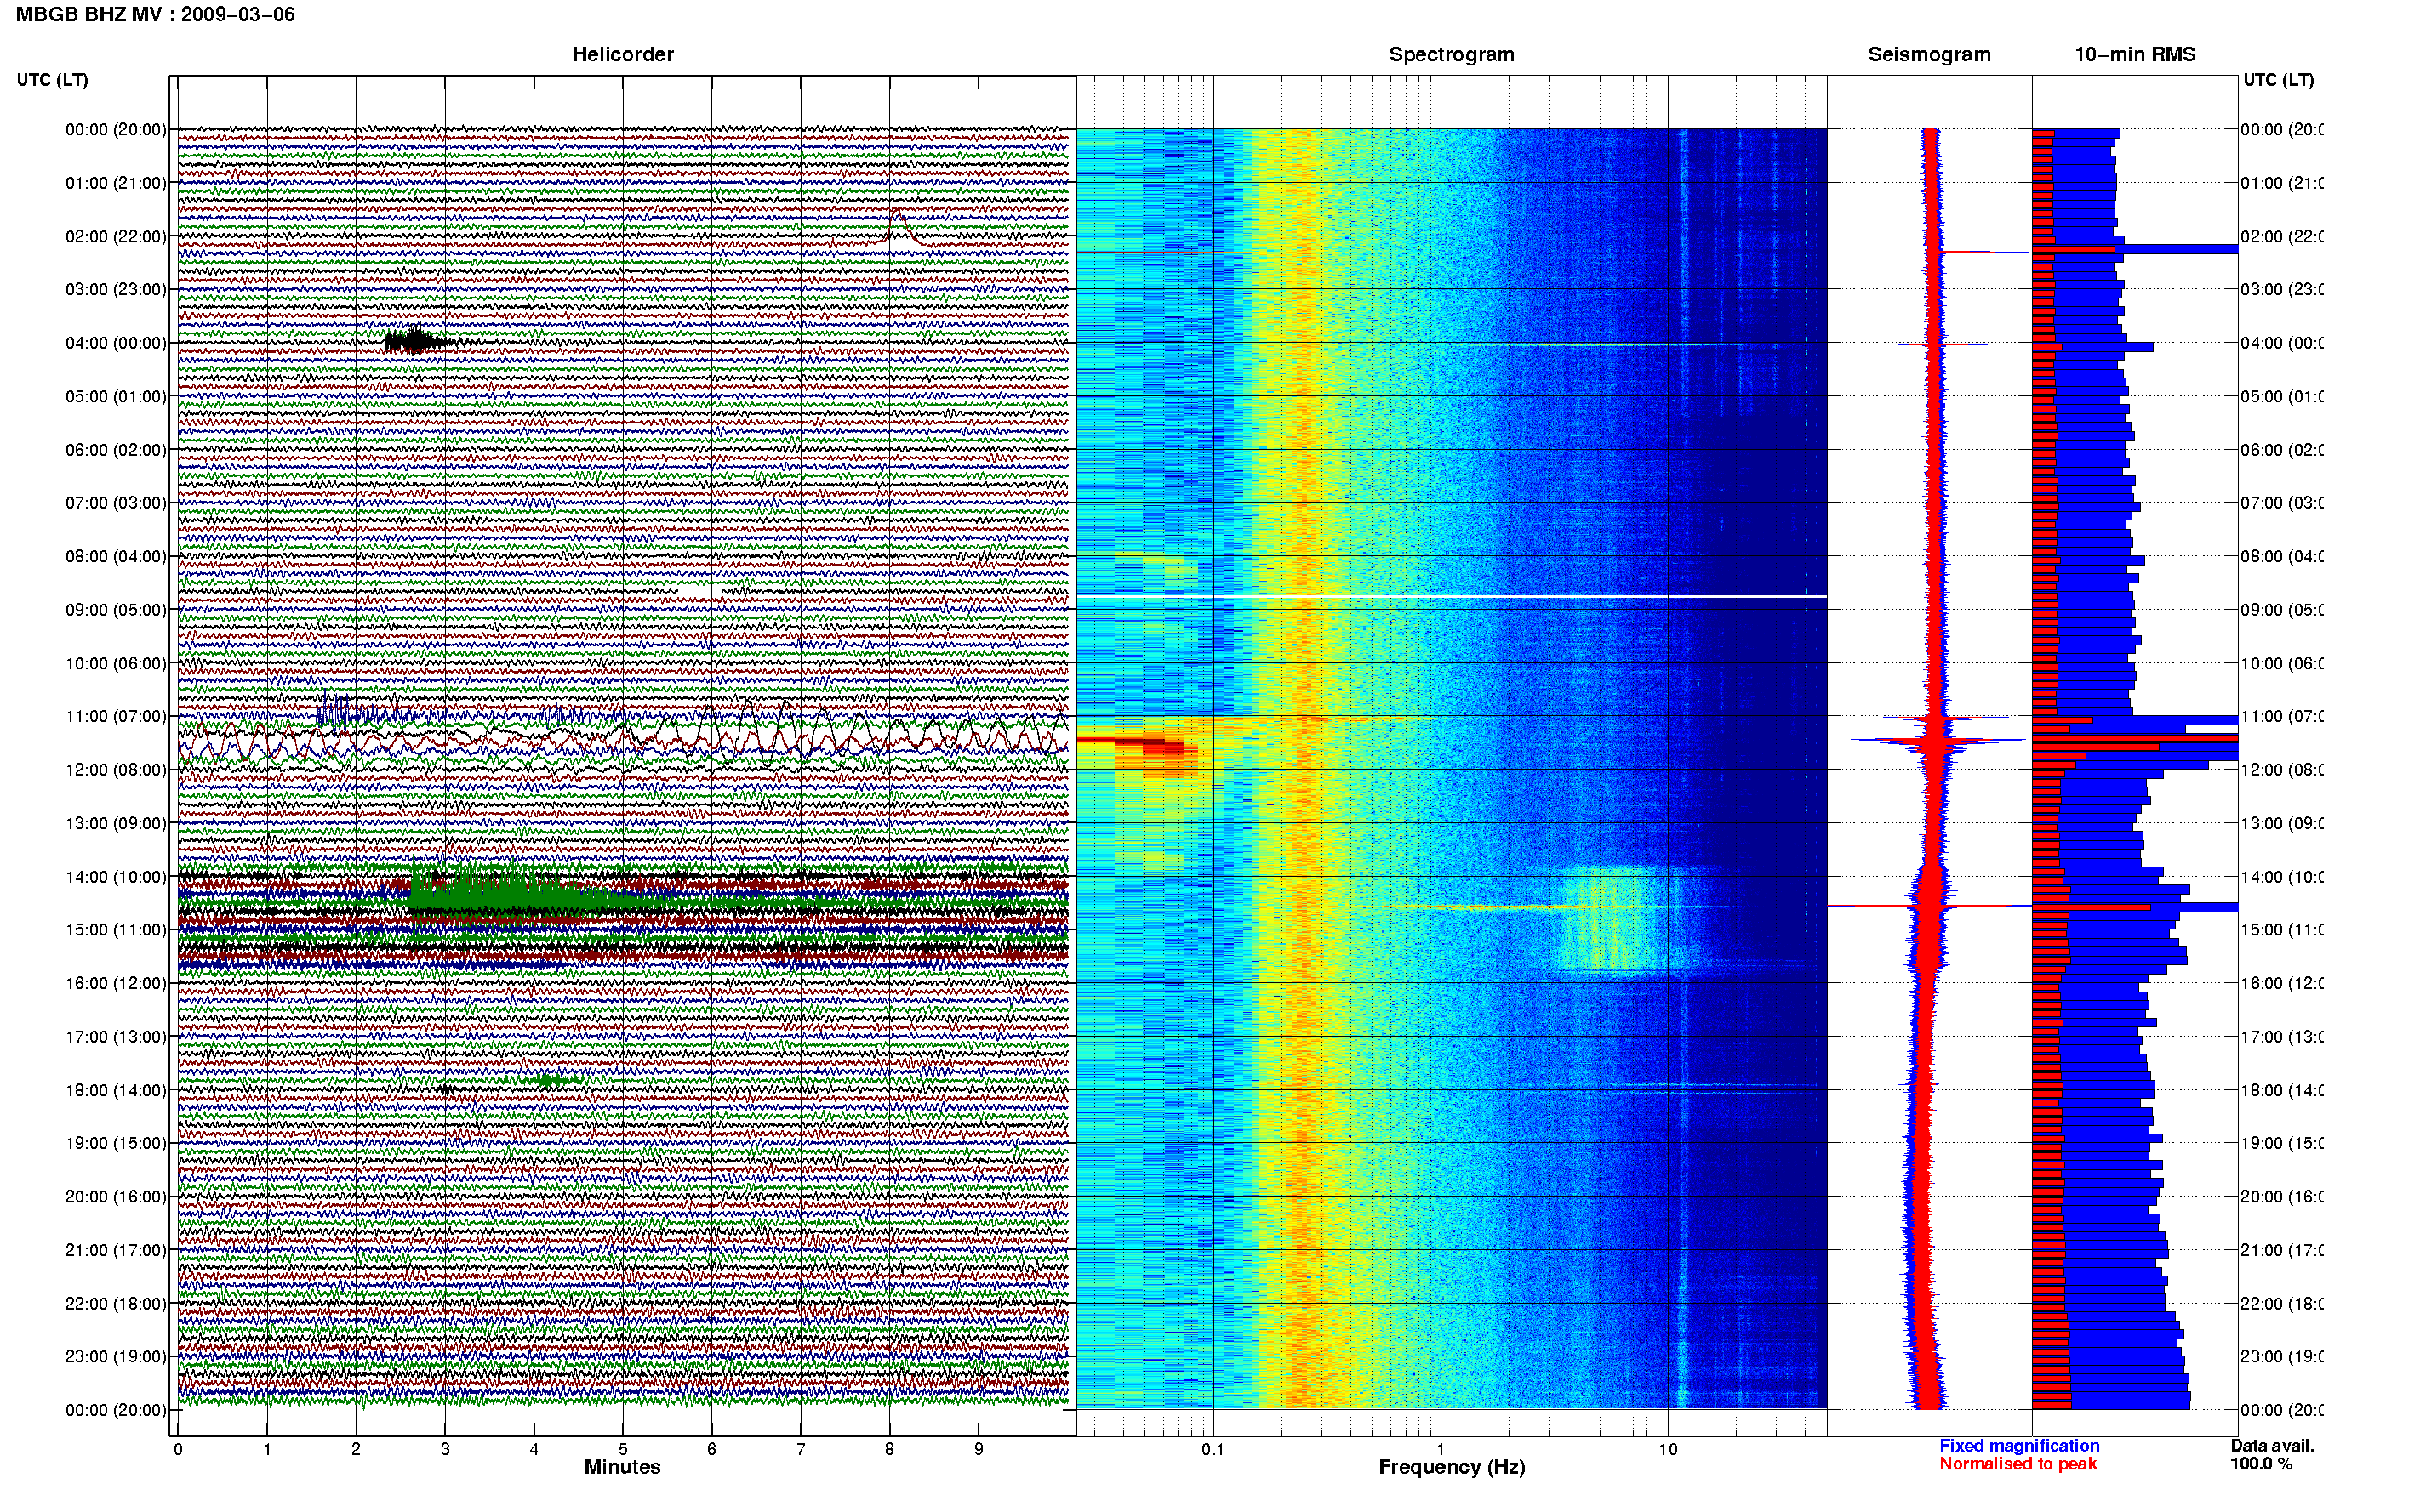The height and width of the screenshot is (1512, 2420).
Task: Click the '14:00 (10:00)' left time label
Action: [x=116, y=877]
